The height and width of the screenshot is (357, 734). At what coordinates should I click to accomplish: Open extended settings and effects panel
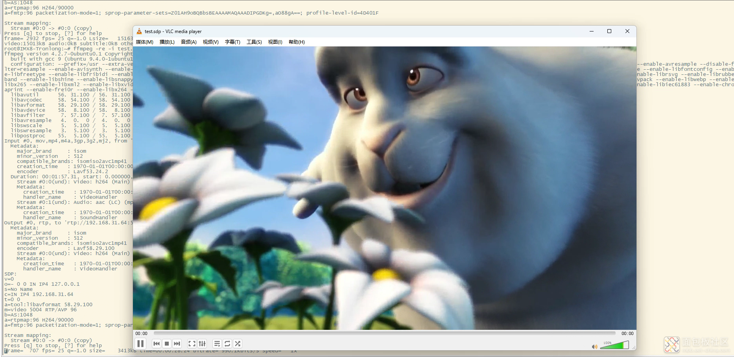[202, 344]
